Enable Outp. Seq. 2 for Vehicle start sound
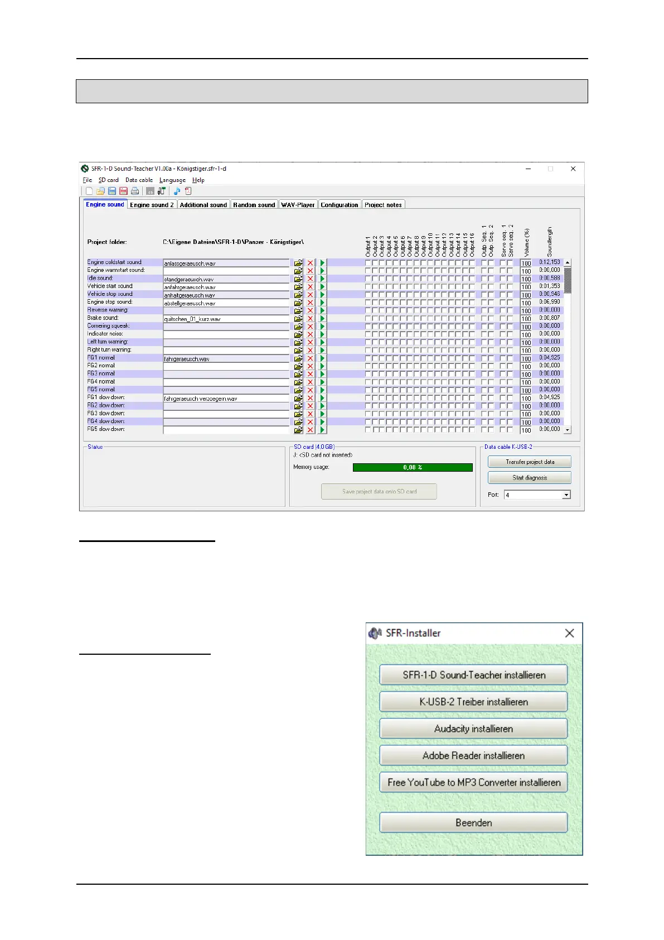This screenshot has width=664, height=940. (491, 287)
